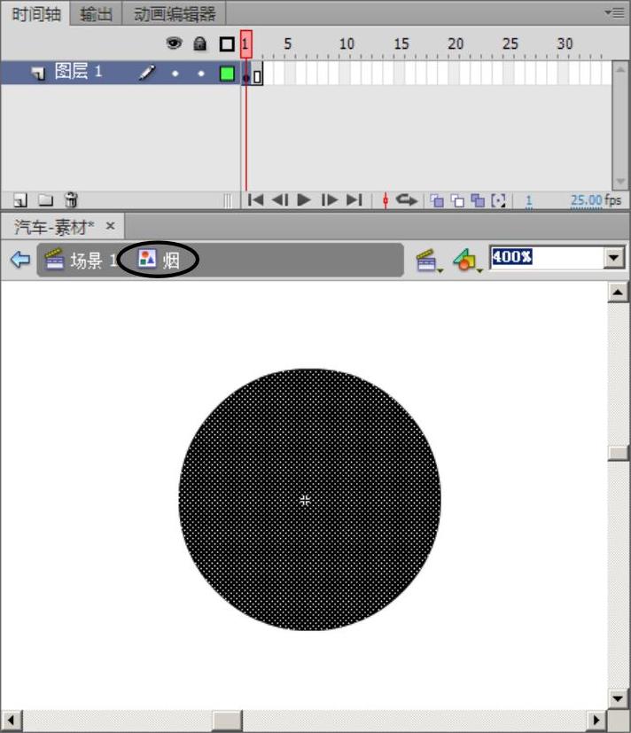The image size is (631, 733).
Task: Go to last frame
Action: [354, 200]
